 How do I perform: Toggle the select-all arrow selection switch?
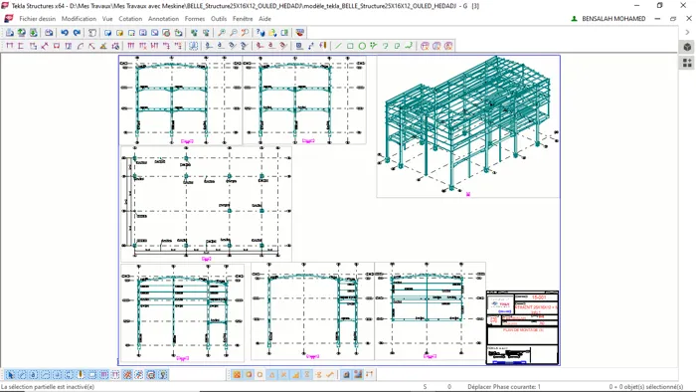(10, 375)
